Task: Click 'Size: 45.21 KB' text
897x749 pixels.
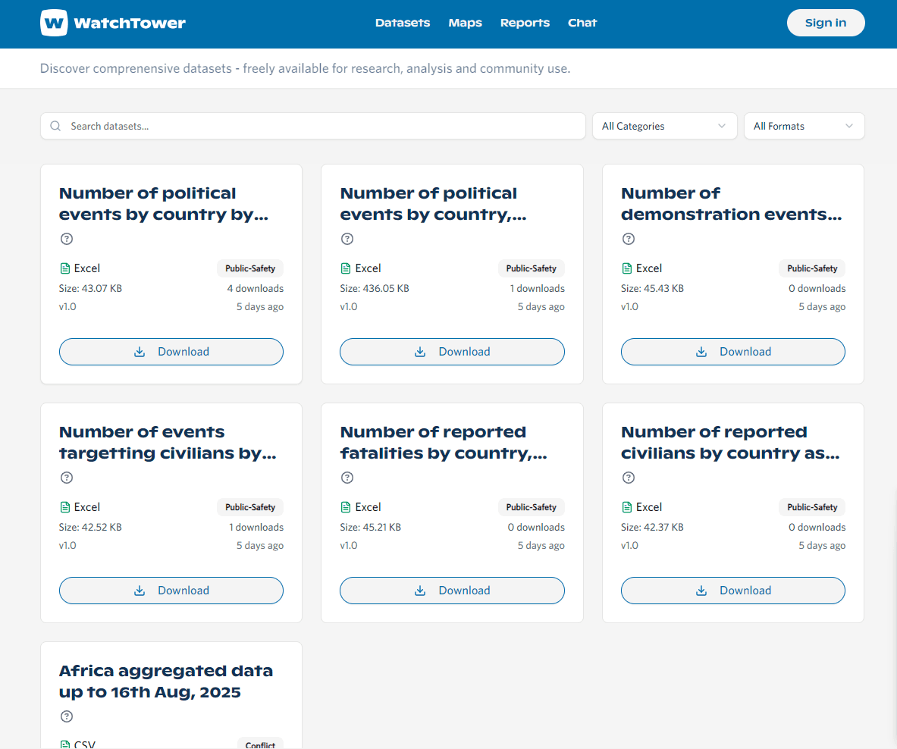Action: [x=370, y=527]
